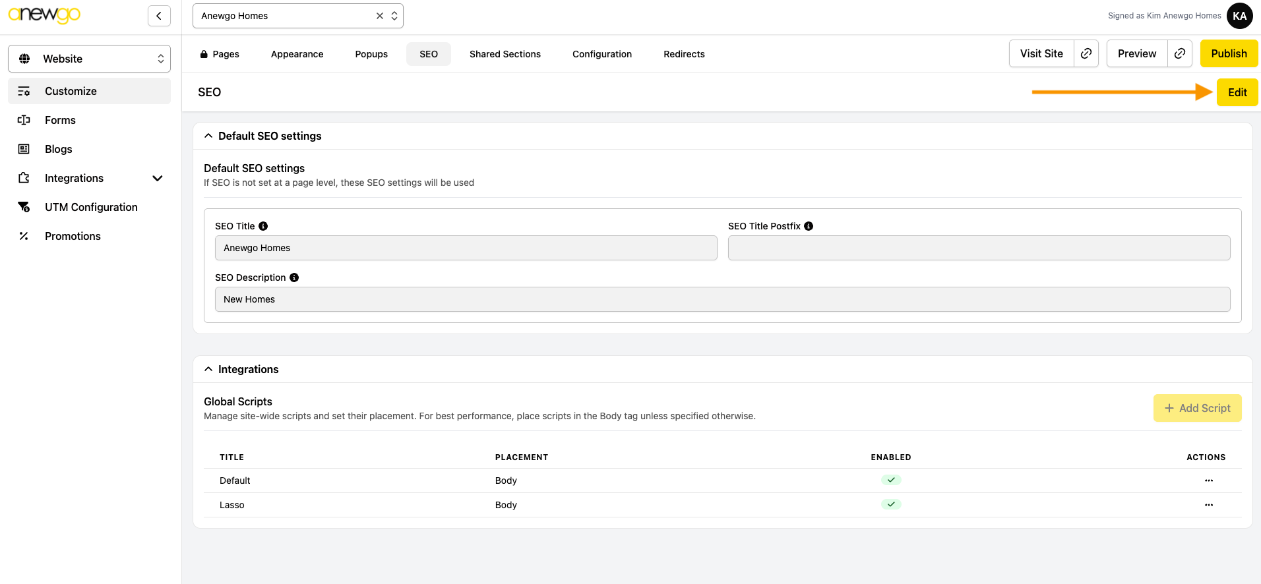Expand the Integrations sidebar submenu
Viewport: 1261px width, 584px height.
pyautogui.click(x=157, y=178)
